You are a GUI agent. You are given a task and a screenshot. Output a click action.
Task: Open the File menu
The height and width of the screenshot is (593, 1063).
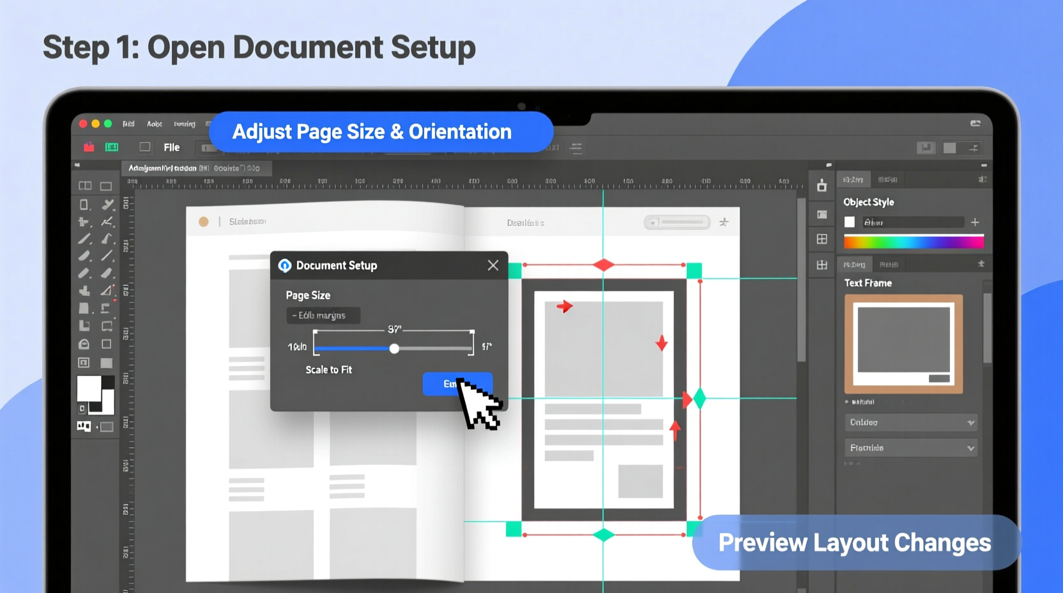(x=171, y=147)
